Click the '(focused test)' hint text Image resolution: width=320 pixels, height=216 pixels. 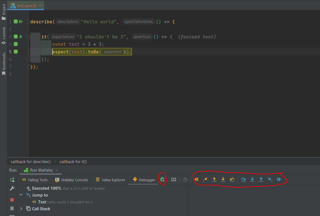[x=197, y=37]
